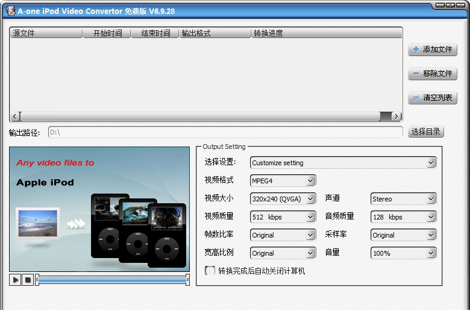Click the Remove File (移除文件) button

pos(433,74)
